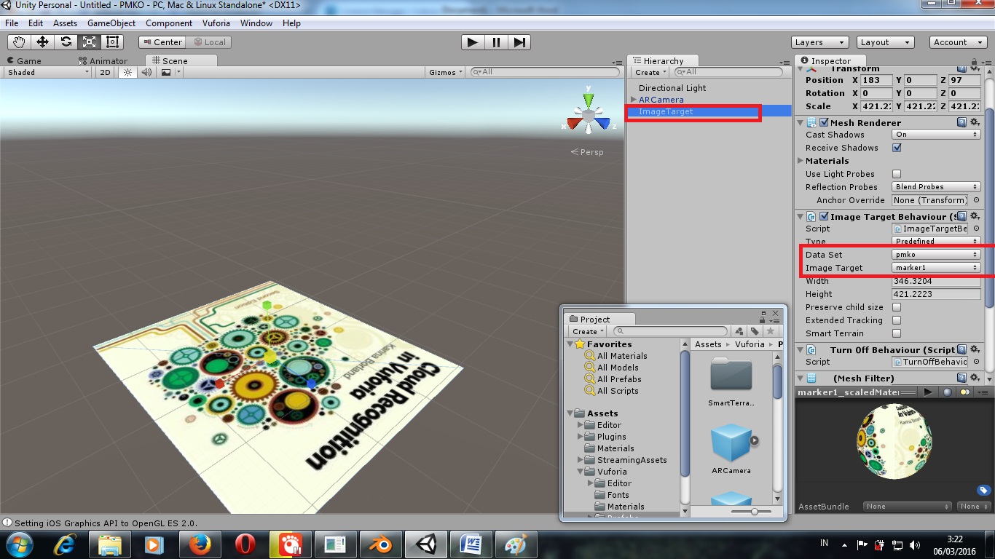The height and width of the screenshot is (559, 995).
Task: Click Vuforia in the Project breadcrumb path
Action: point(750,344)
